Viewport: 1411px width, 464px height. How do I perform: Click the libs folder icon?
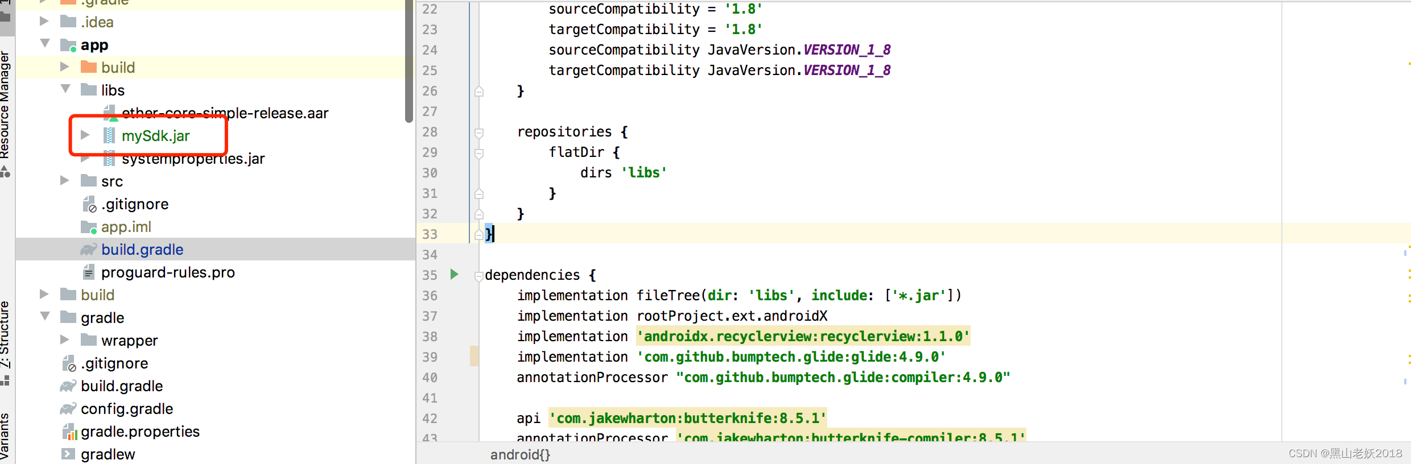[x=89, y=90]
